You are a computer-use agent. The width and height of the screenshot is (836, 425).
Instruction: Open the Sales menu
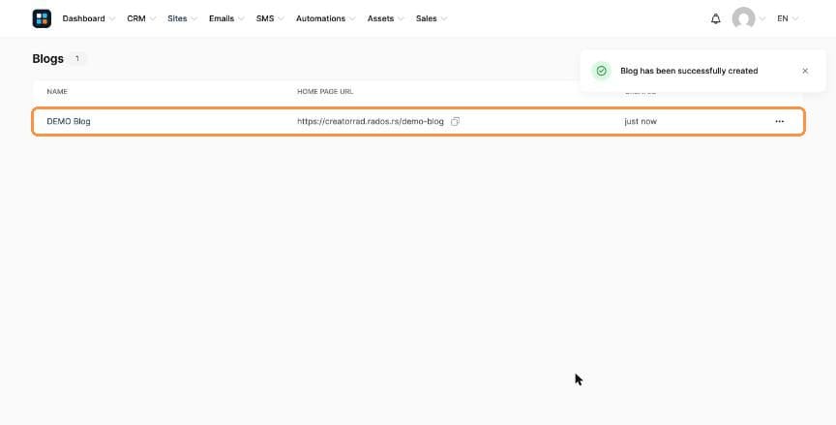coord(426,18)
